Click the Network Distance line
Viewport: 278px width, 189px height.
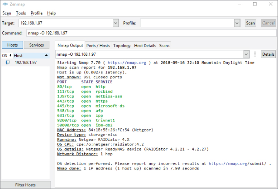(85, 154)
